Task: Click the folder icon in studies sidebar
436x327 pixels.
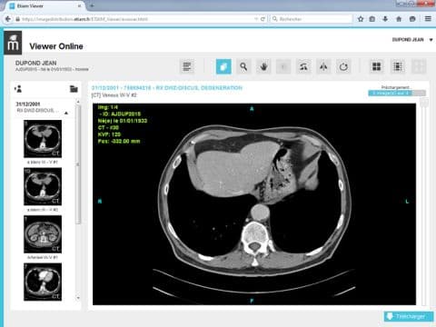Action: tap(74, 89)
